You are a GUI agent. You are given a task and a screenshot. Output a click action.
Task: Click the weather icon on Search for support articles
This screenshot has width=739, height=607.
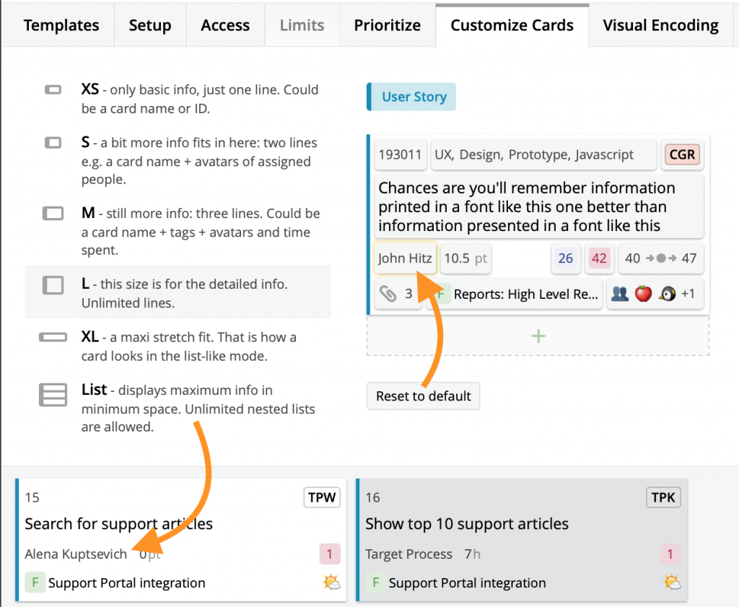[331, 582]
